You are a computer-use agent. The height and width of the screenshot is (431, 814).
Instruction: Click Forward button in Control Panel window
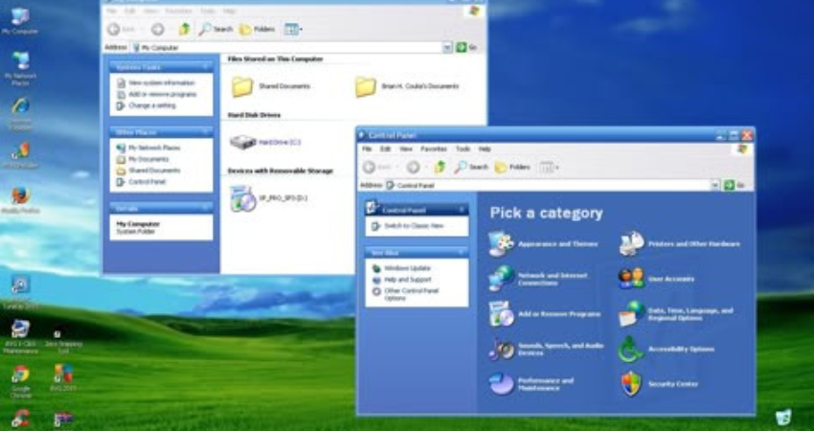point(414,168)
